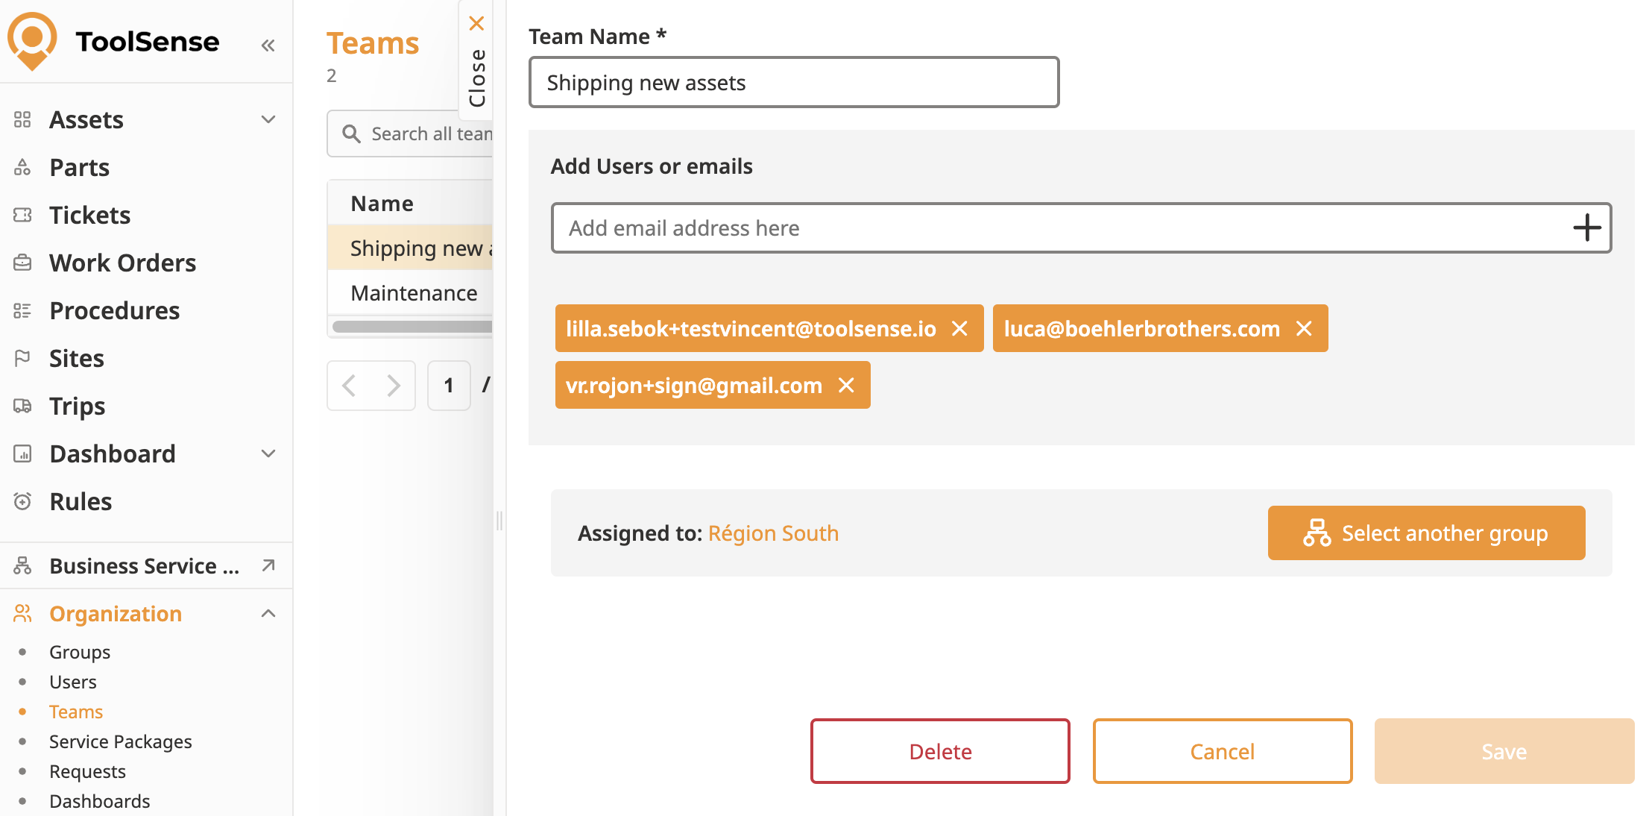The width and height of the screenshot is (1652, 816).
Task: Open Business Service external link arrow
Action: [268, 565]
